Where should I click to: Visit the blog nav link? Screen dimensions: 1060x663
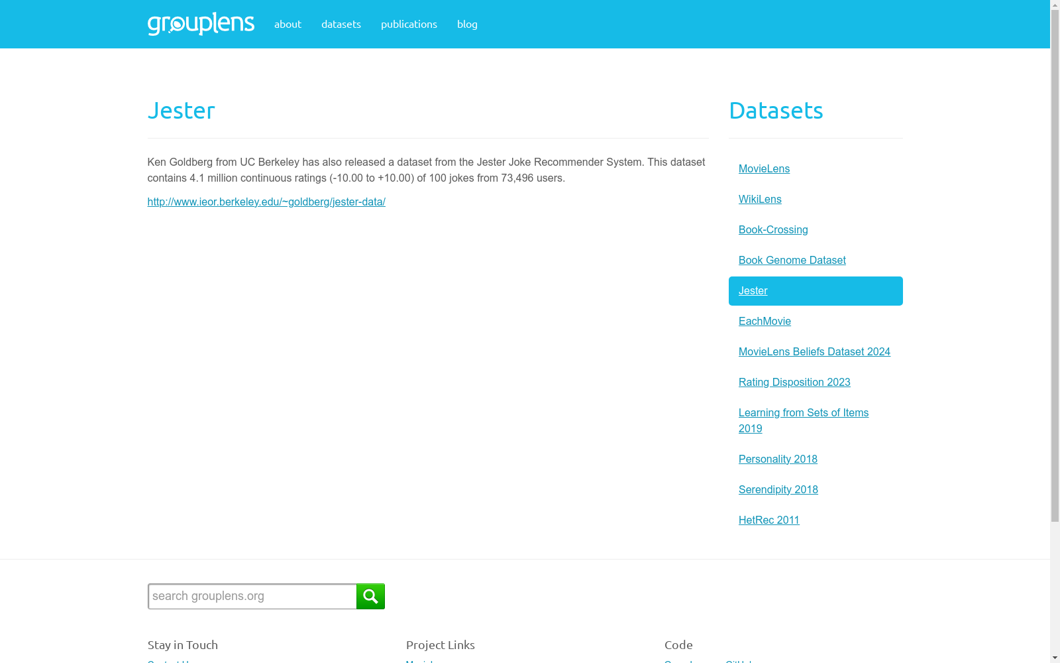pyautogui.click(x=467, y=24)
